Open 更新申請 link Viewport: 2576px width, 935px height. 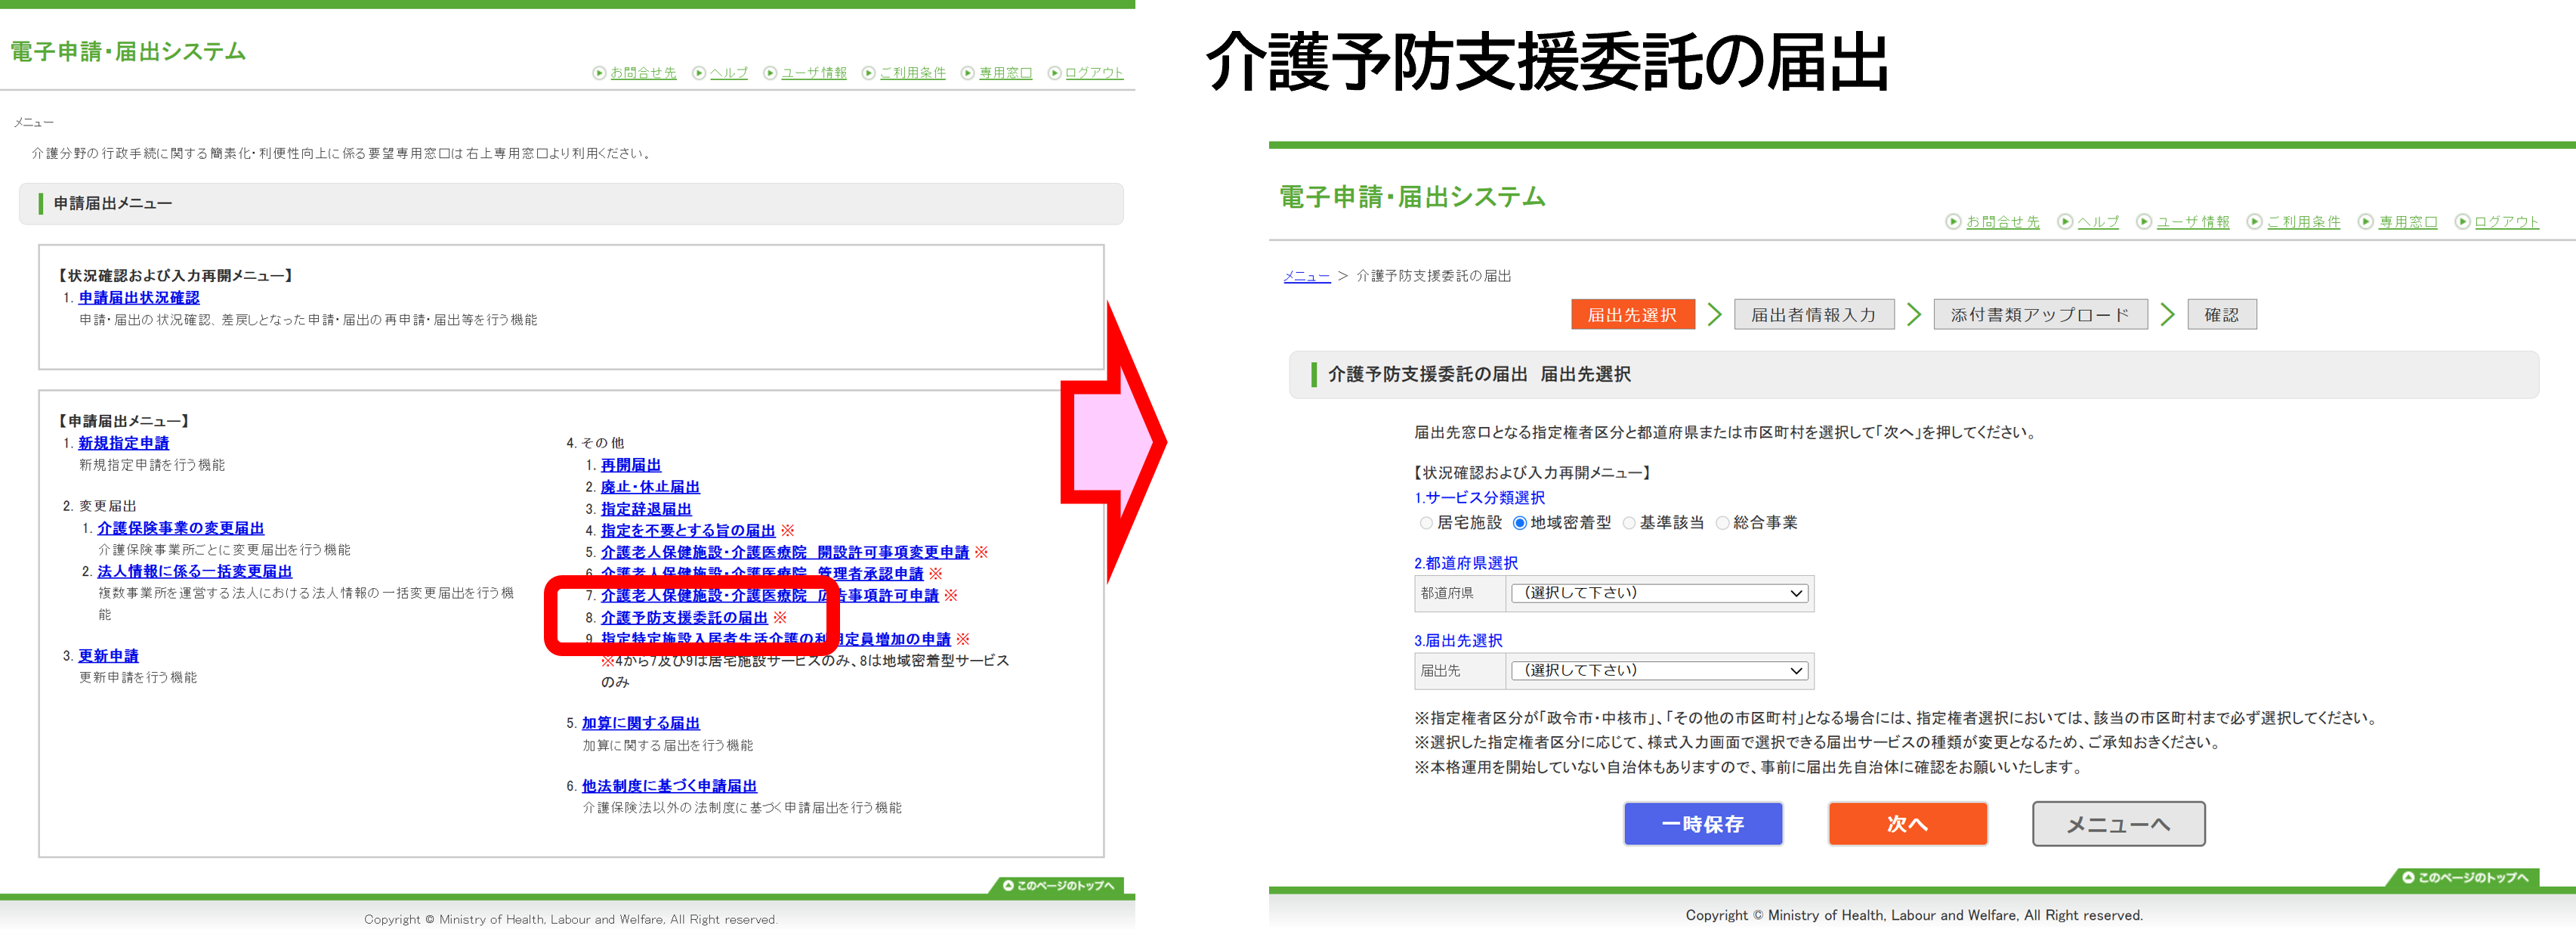[x=109, y=657]
